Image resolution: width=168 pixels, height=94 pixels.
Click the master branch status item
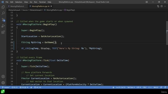[x=6, y=87]
